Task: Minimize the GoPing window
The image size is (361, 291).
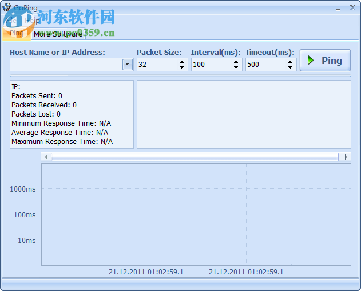Action: coord(338,9)
